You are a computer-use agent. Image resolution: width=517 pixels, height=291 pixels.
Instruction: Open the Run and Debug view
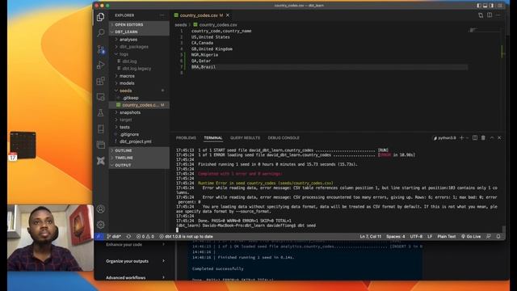[x=100, y=65]
